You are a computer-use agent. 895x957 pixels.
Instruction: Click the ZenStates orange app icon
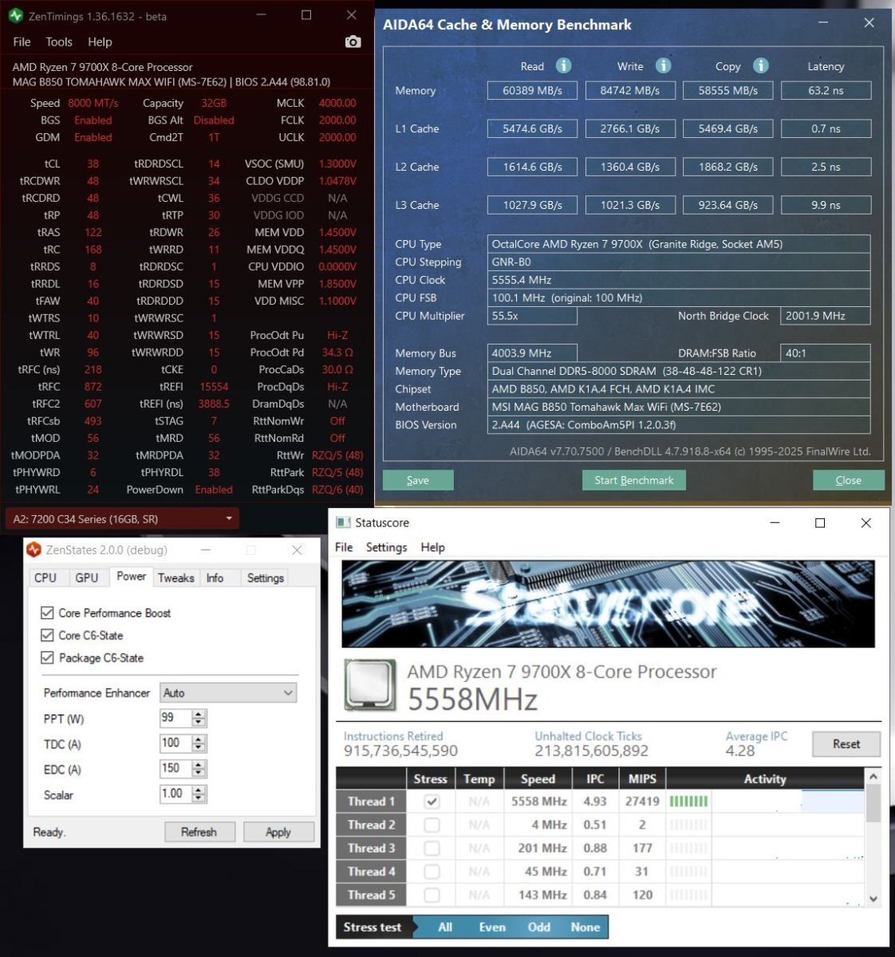34,549
